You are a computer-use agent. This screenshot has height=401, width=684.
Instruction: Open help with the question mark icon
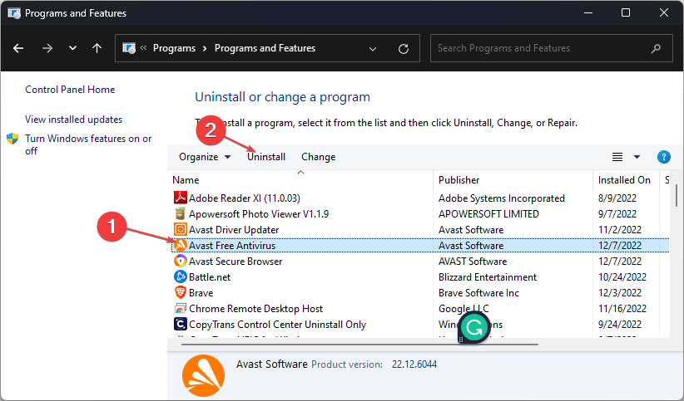(x=663, y=157)
